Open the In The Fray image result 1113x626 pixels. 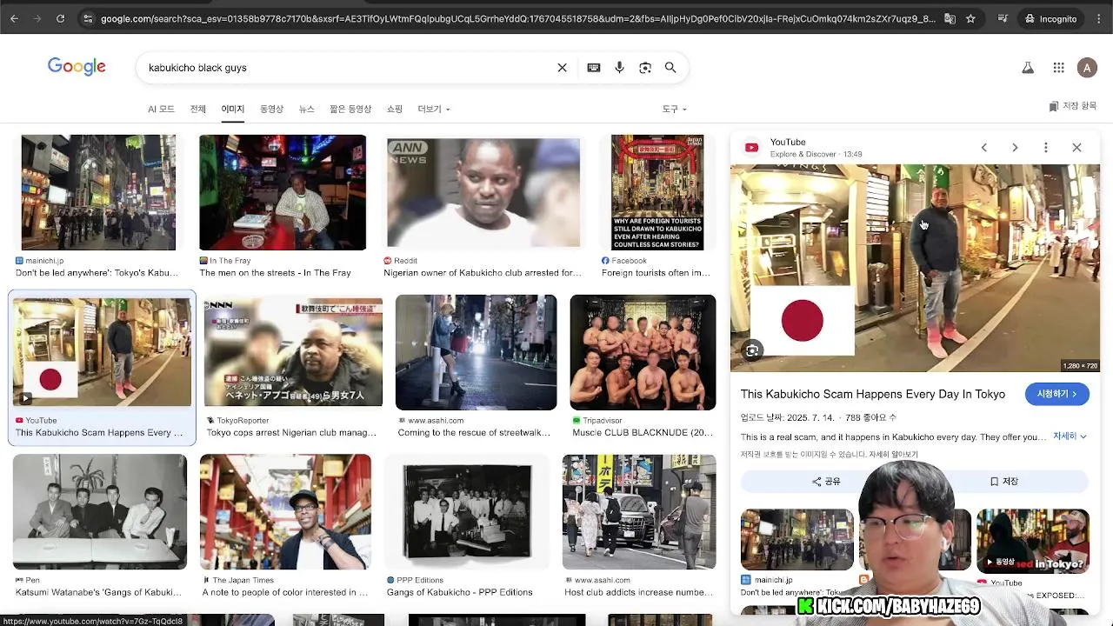[283, 192]
